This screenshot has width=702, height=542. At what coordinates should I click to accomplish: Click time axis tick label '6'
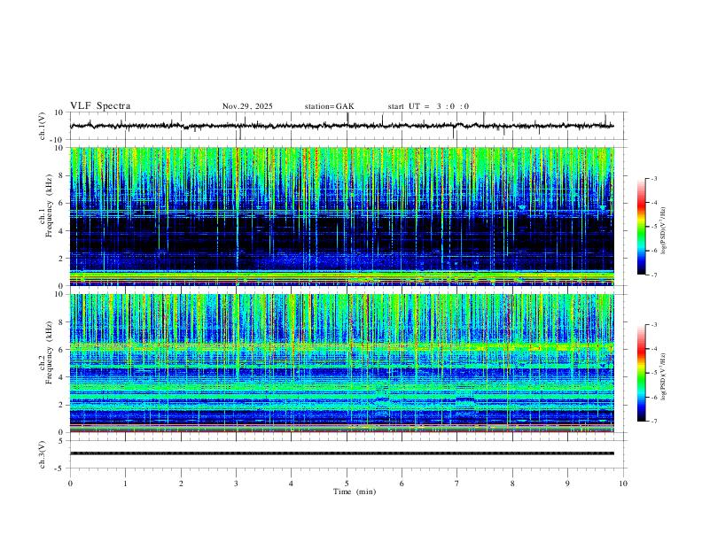point(402,484)
